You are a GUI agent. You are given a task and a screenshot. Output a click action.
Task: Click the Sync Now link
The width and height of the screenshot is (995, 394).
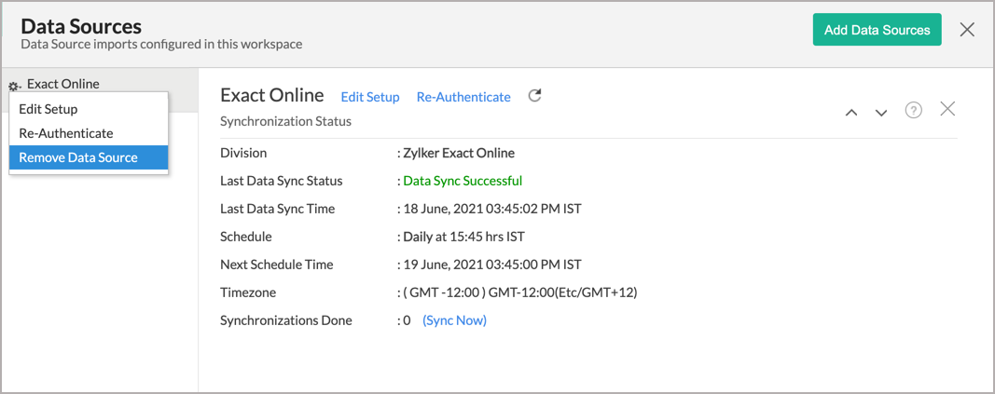[454, 320]
